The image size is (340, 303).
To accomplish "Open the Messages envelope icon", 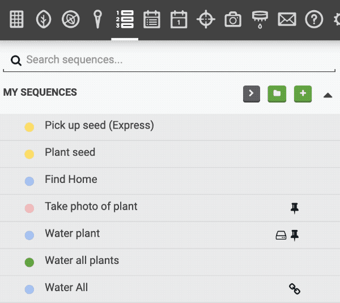I will 287,19.
